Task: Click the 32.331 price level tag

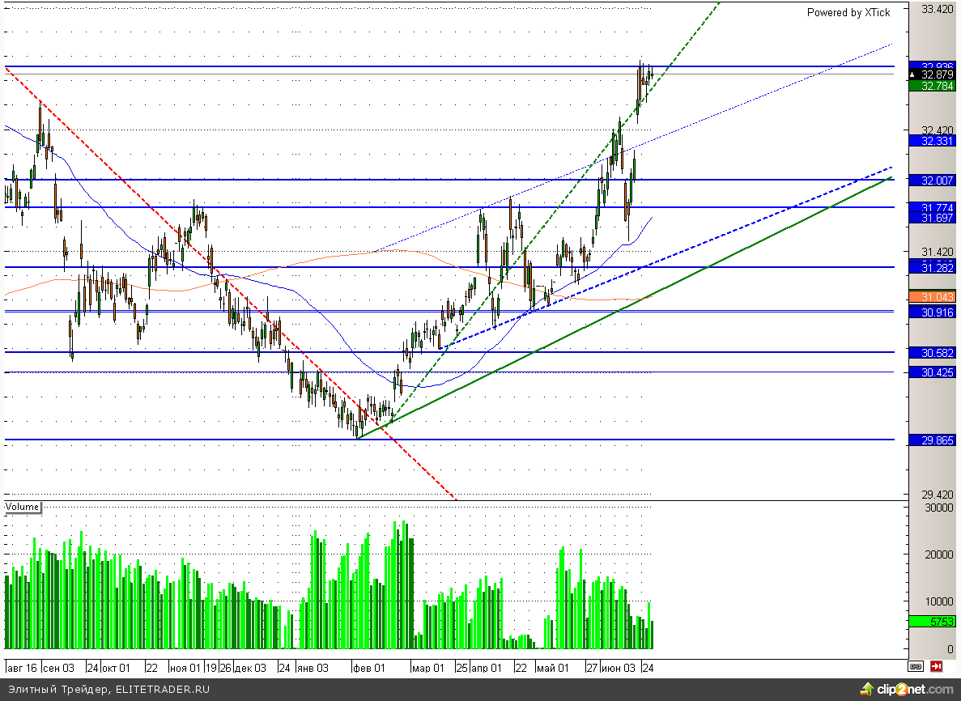Action: [932, 141]
